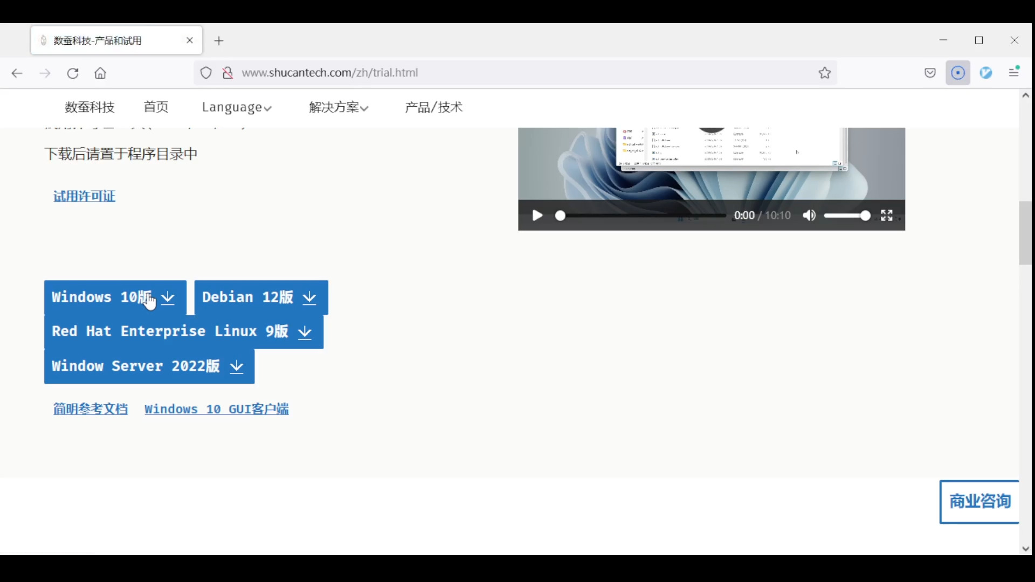This screenshot has width=1035, height=582.
Task: Enter video fullscreen mode
Action: click(887, 216)
